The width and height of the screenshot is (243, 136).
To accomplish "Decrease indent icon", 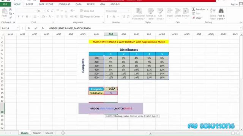I will (72, 17).
